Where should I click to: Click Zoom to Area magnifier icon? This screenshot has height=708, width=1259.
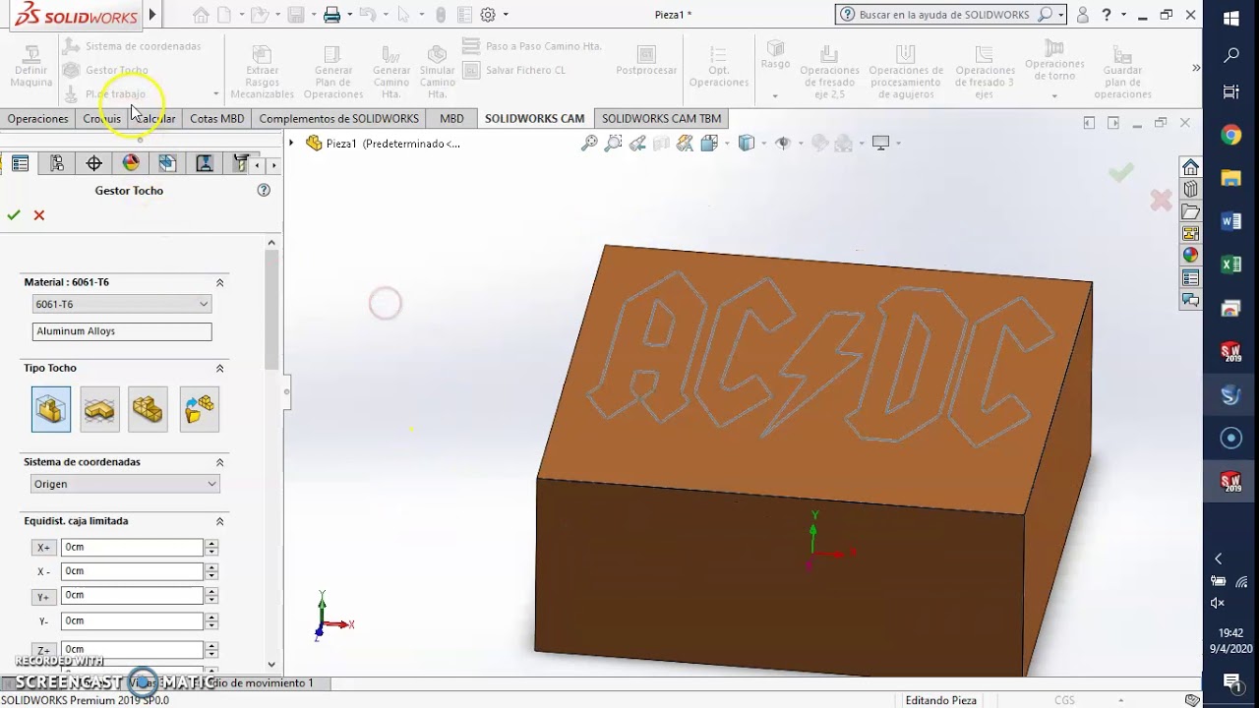point(613,144)
